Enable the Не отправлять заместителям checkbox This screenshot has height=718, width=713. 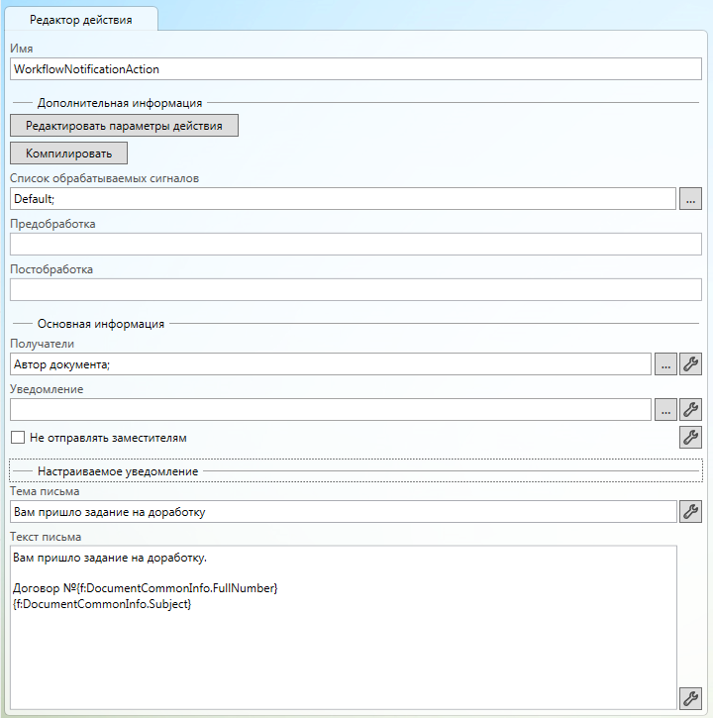pyautogui.click(x=17, y=437)
